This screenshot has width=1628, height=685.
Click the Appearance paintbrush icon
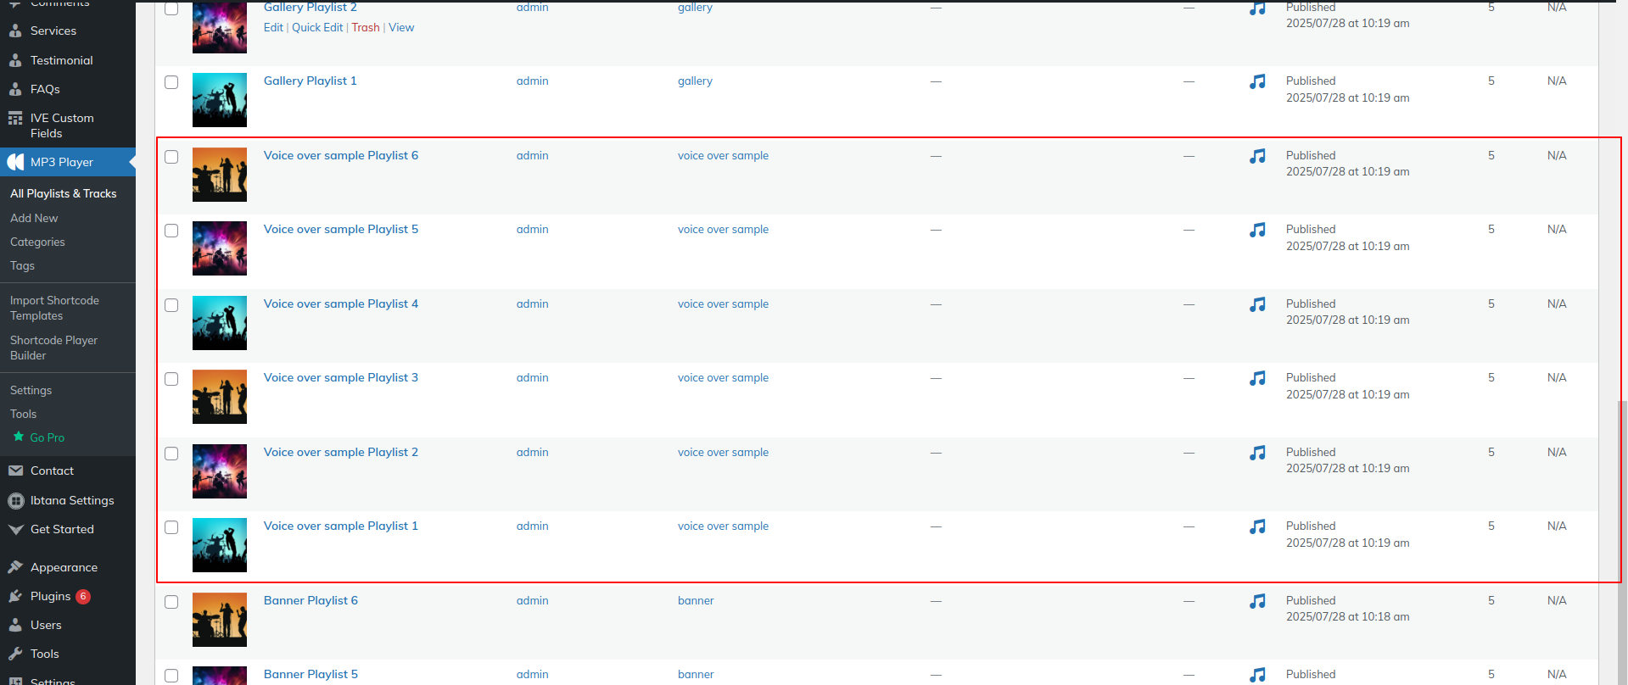[15, 567]
